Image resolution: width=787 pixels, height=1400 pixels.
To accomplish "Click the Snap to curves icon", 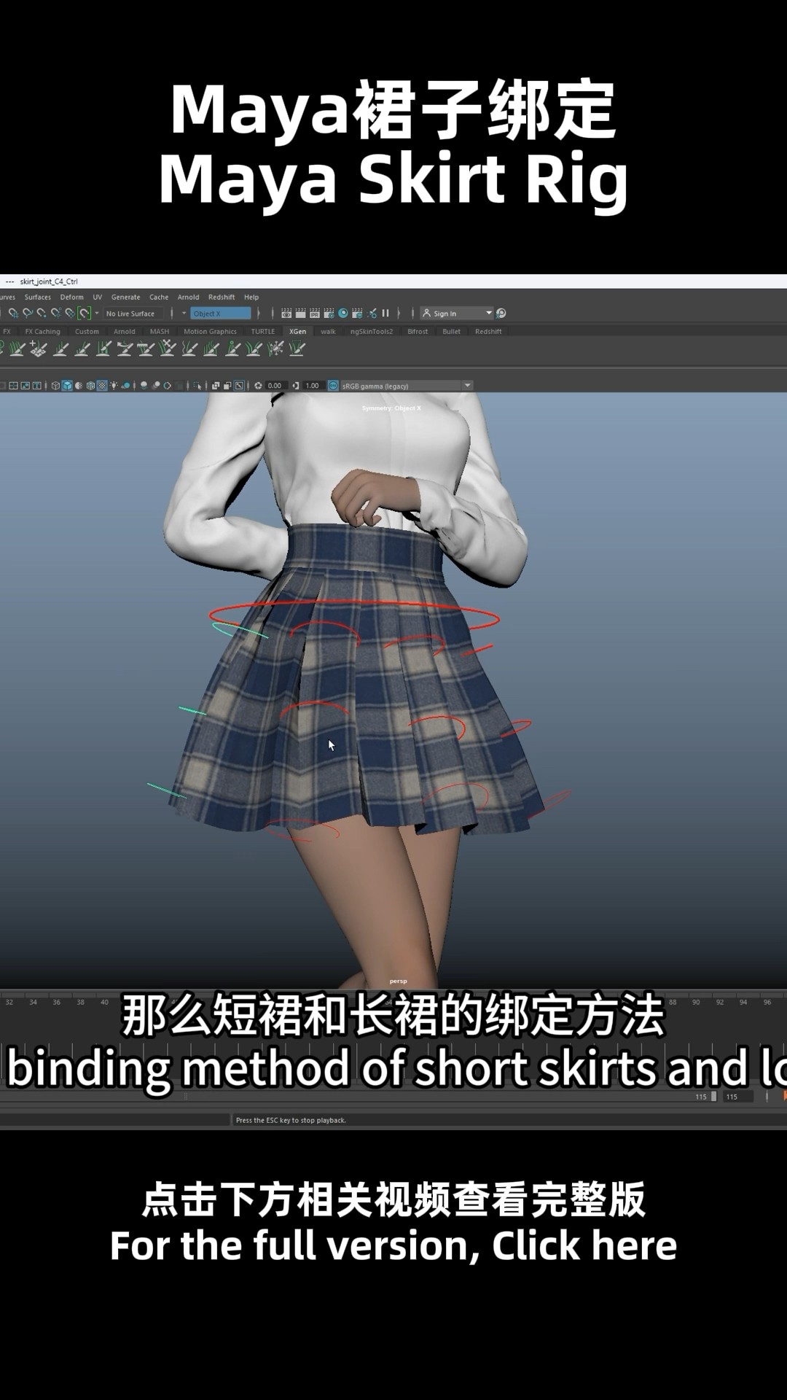I will 28,313.
